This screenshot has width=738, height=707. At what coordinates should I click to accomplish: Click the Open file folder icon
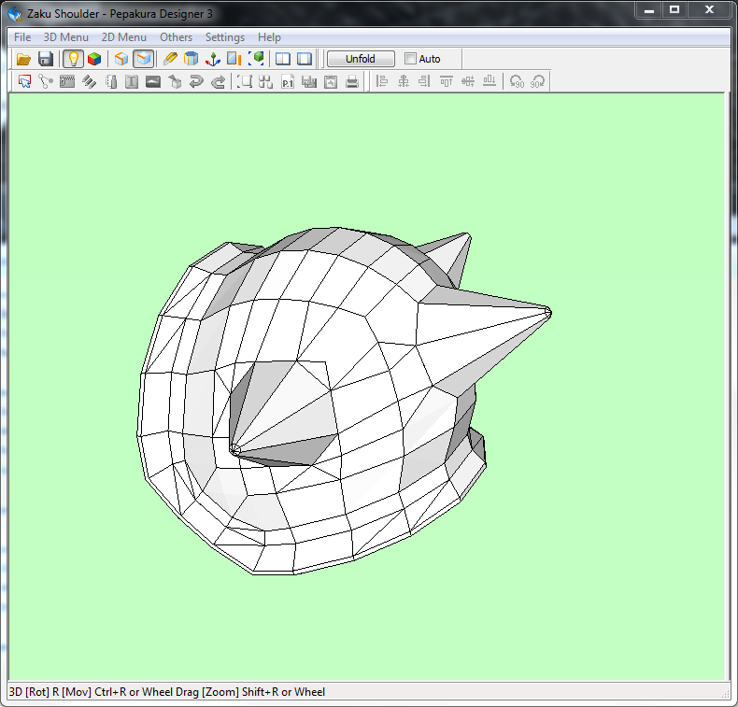24,59
